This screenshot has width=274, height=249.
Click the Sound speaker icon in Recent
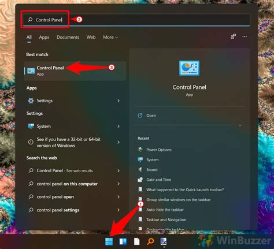point(140,169)
